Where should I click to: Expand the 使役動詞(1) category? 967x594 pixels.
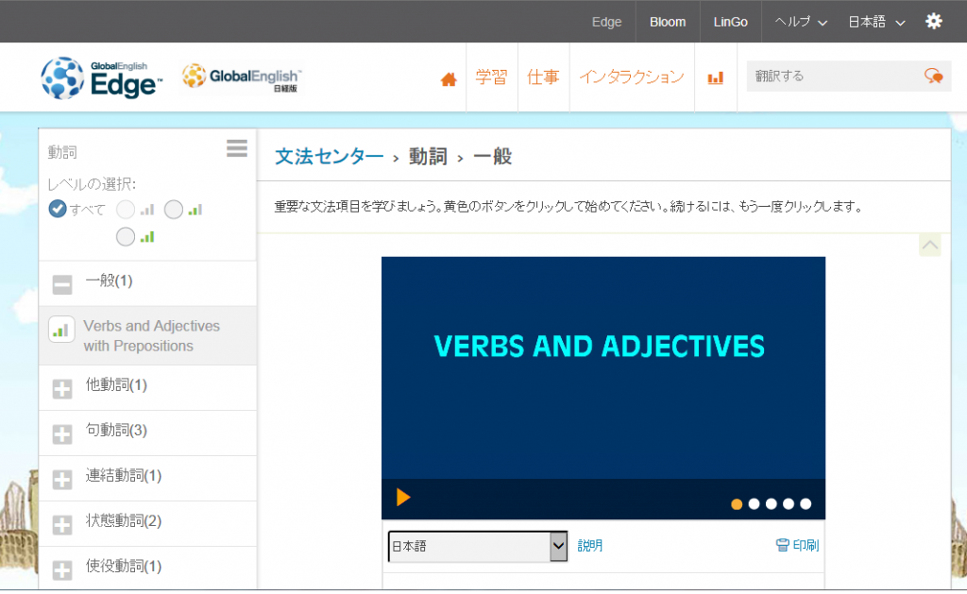(61, 570)
